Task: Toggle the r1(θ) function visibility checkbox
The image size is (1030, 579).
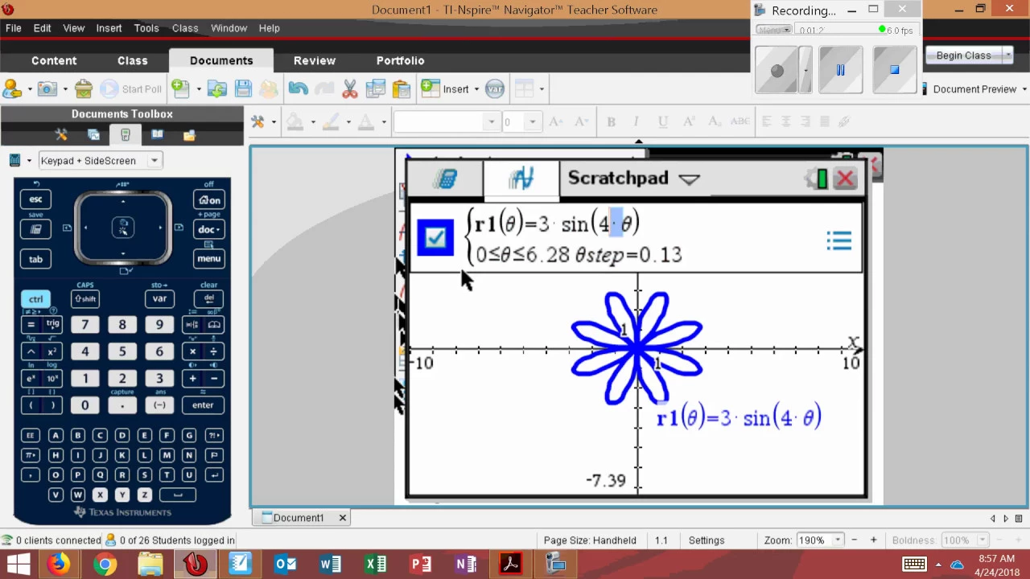Action: tap(435, 239)
